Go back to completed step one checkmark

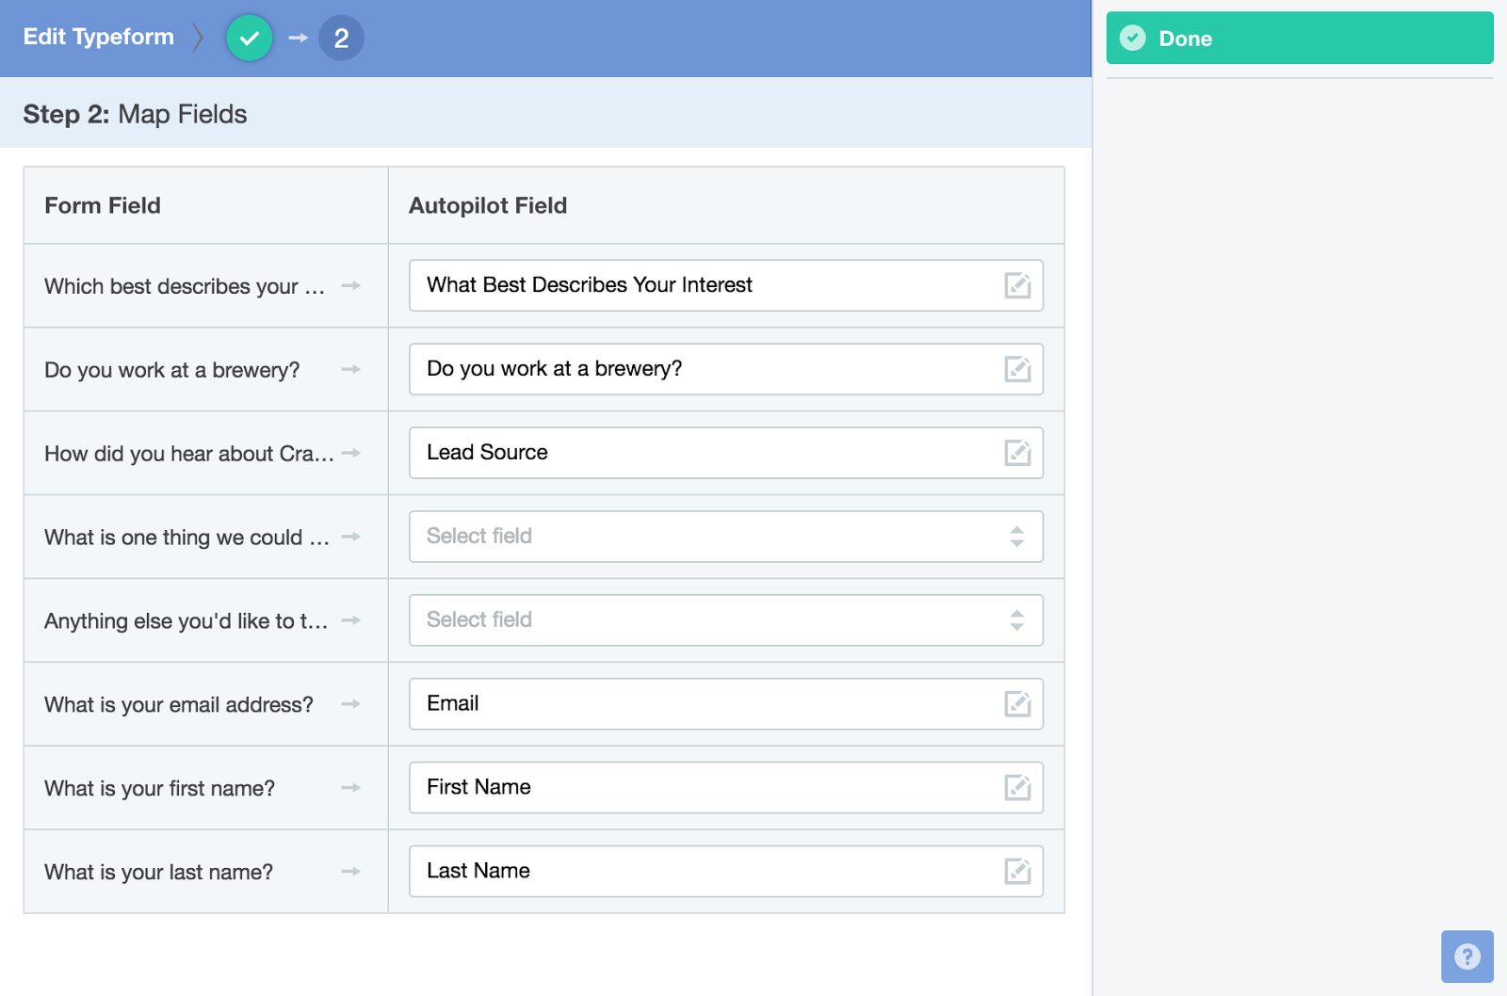click(x=250, y=39)
